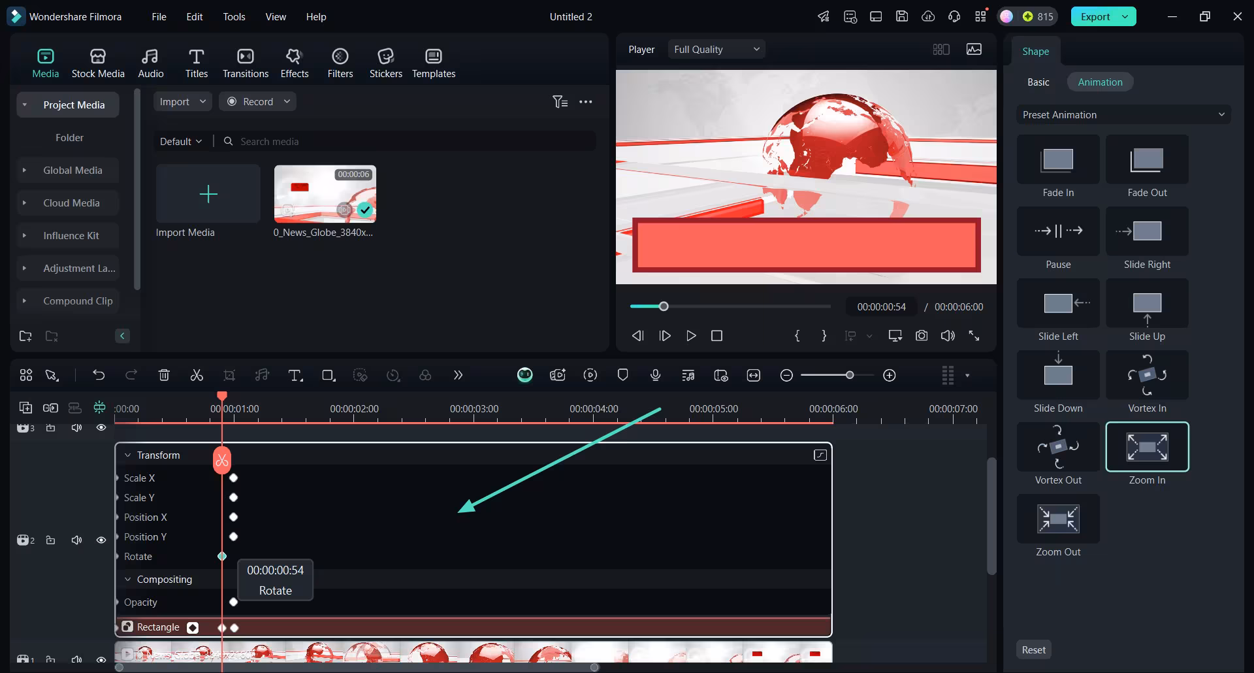Open the Record dropdown
1254x673 pixels.
pos(257,102)
